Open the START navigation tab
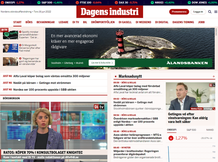218x162 pixels. click(17, 22)
